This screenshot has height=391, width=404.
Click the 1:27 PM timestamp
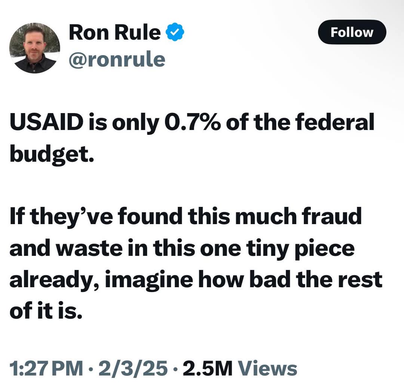coord(46,368)
